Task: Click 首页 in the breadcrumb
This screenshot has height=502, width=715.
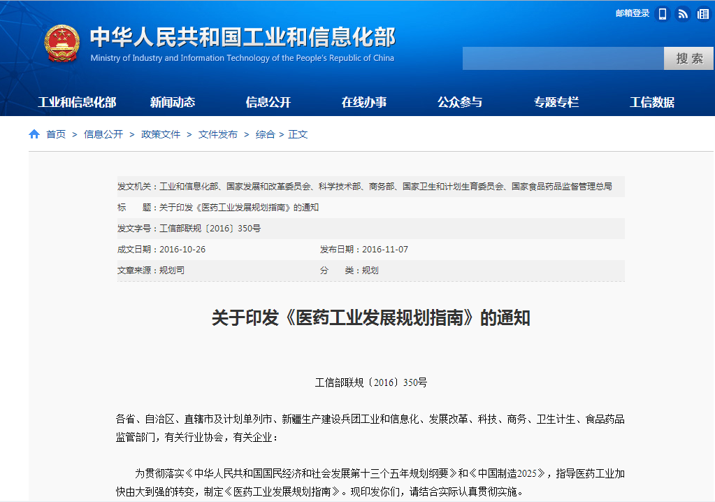Action: pyautogui.click(x=56, y=134)
